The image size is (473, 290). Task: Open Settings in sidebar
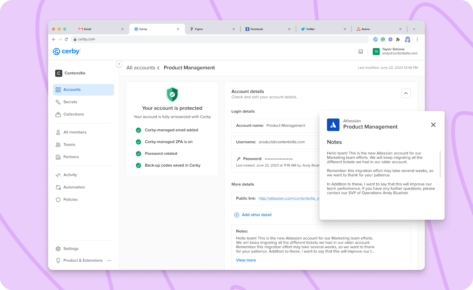tap(67, 249)
